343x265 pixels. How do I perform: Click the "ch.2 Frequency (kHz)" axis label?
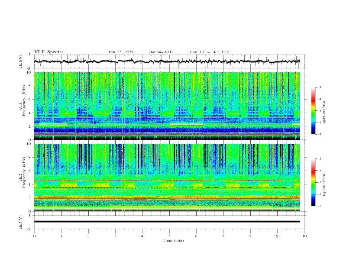pos(23,172)
